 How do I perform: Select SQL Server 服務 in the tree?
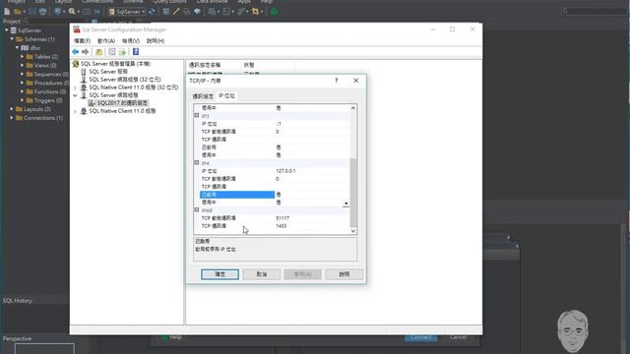pyautogui.click(x=108, y=72)
